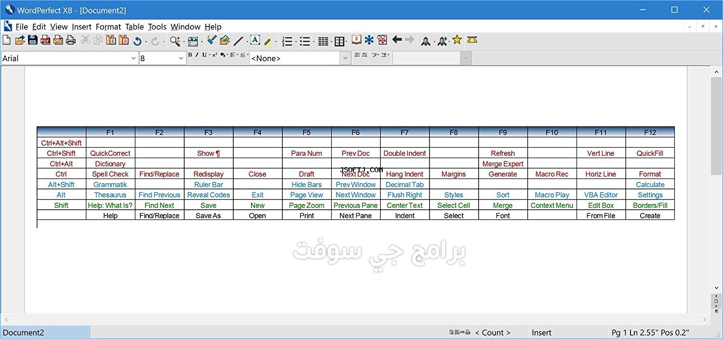Click the "Thesaurus" table cell
The image size is (723, 339).
pyautogui.click(x=110, y=195)
